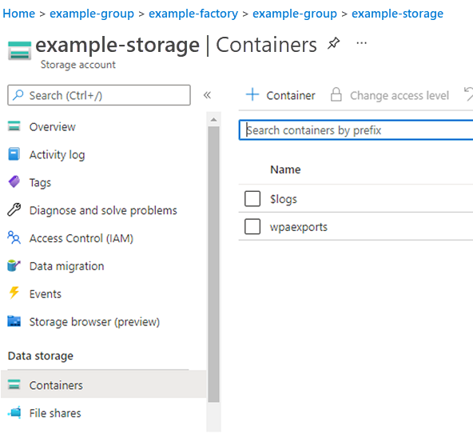Viewport: 473px width, 434px height.
Task: Open Activity log menu item
Action: coord(57,155)
